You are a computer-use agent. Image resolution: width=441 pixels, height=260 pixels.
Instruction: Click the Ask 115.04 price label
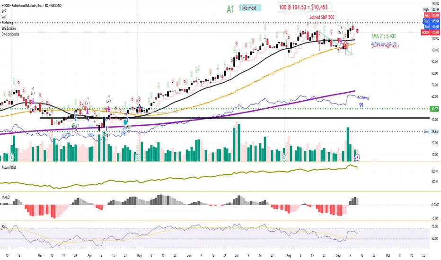pos(431,15)
